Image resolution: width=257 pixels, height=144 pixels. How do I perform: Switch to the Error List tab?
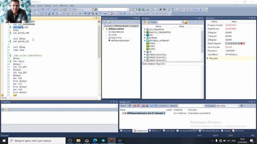tap(238, 131)
